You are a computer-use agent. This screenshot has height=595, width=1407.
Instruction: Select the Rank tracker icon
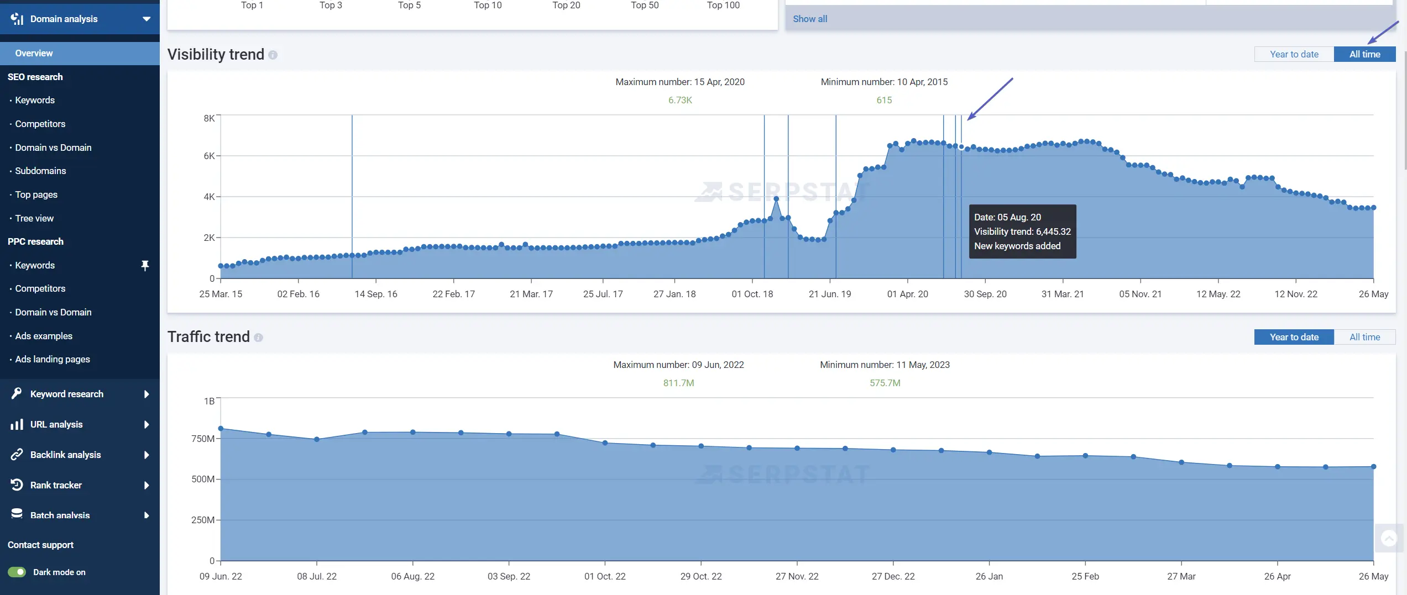[17, 485]
